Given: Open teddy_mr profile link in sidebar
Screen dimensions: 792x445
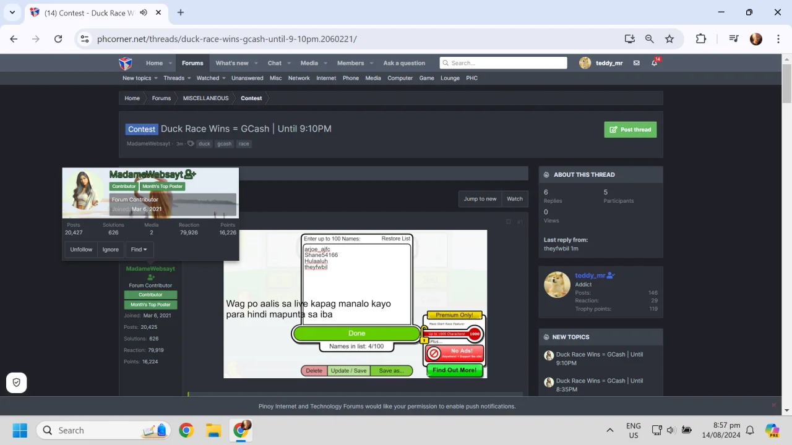Looking at the screenshot, I should click(590, 276).
